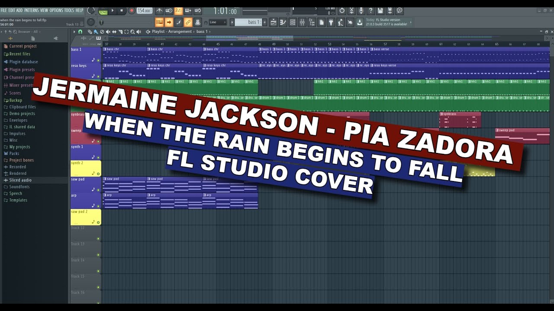Toggle overdub (blend) recording
The image size is (554, 311).
tap(188, 10)
